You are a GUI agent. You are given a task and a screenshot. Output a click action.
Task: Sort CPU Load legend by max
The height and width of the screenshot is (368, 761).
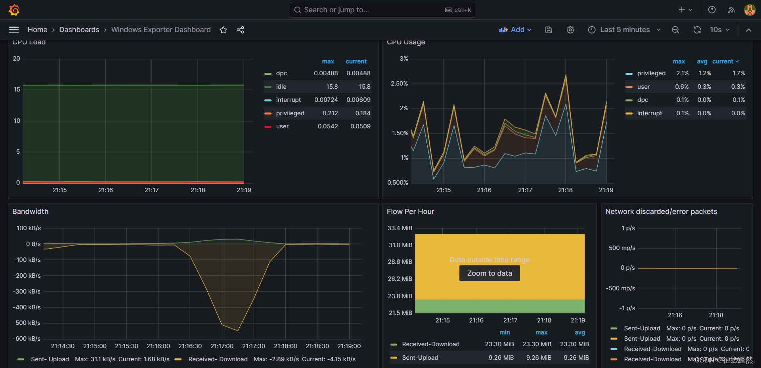pos(328,61)
